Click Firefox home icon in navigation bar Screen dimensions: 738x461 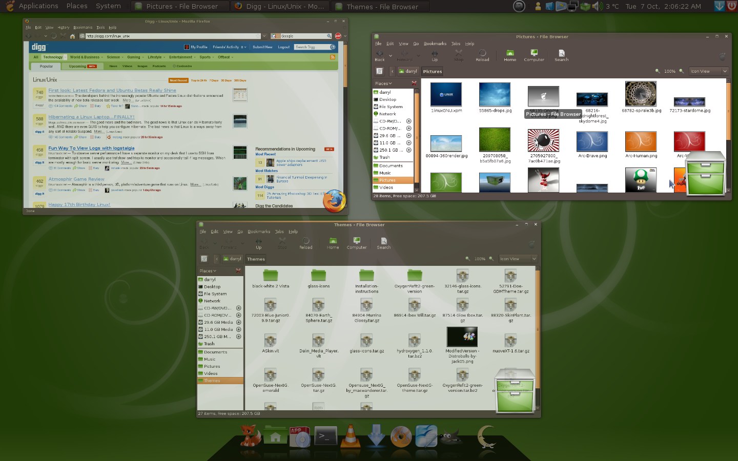[x=73, y=36]
